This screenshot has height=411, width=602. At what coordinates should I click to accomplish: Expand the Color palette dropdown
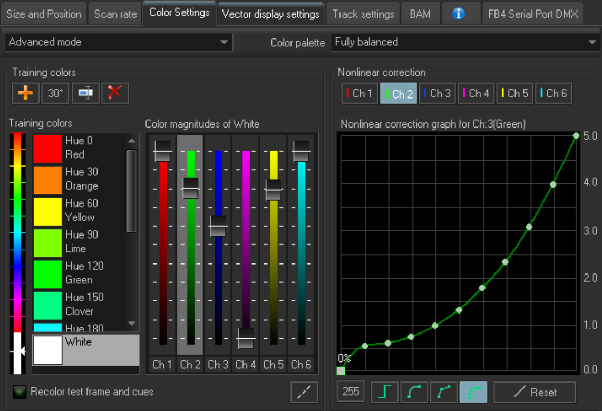point(464,42)
